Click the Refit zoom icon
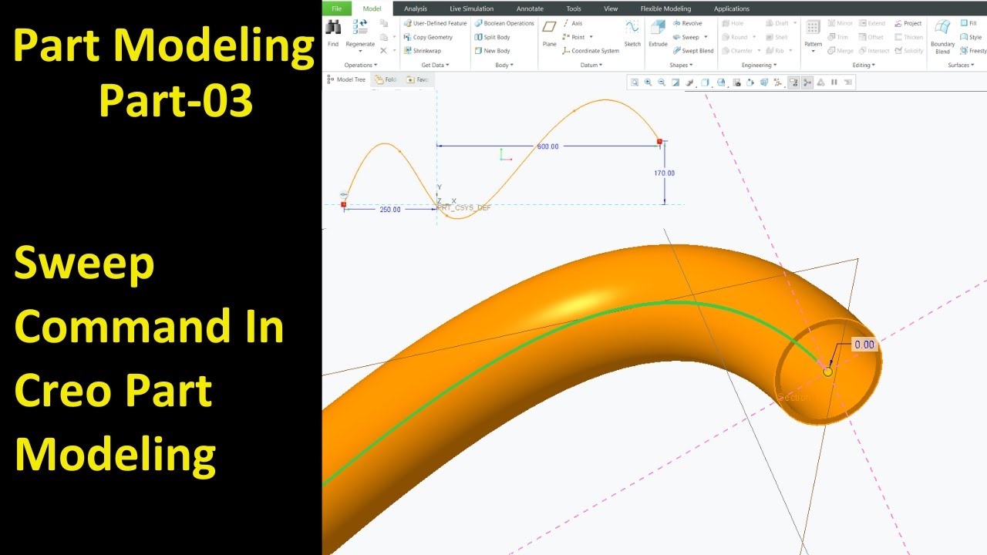Screen dimensions: 987x555 [x=635, y=82]
